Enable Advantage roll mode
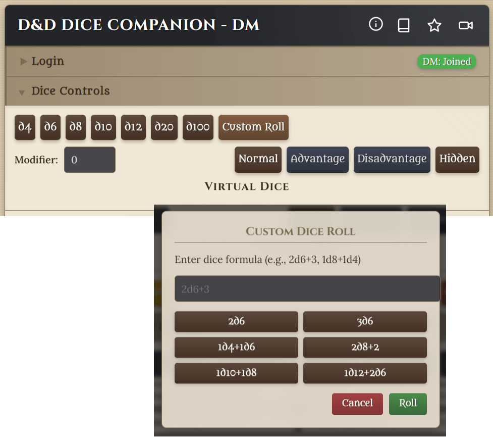The image size is (493, 439). pyautogui.click(x=317, y=159)
